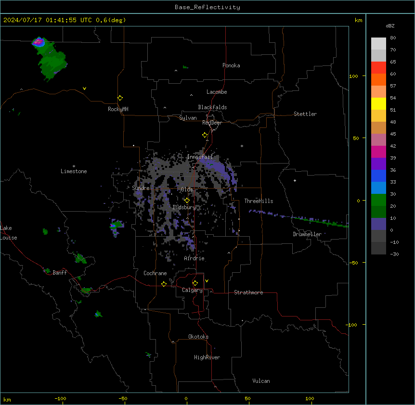Image resolution: width=415 pixels, height=405 pixels.
Task: Click the Banff town label
Action: click(60, 273)
